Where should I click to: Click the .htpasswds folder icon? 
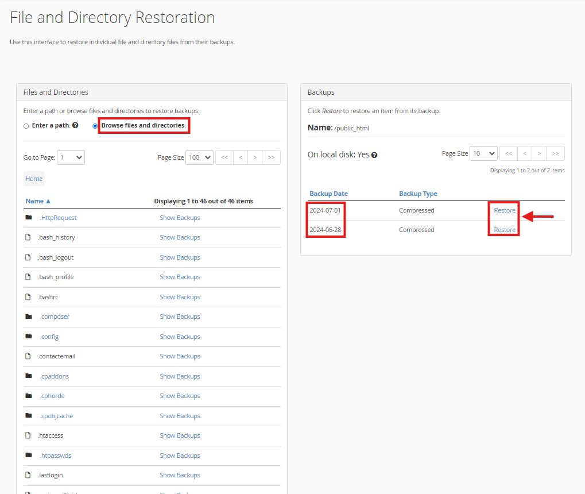pyautogui.click(x=29, y=455)
